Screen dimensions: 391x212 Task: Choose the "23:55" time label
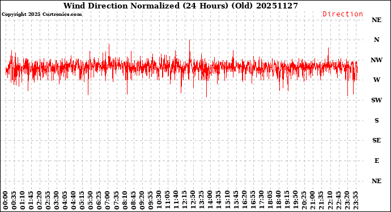[355, 201]
